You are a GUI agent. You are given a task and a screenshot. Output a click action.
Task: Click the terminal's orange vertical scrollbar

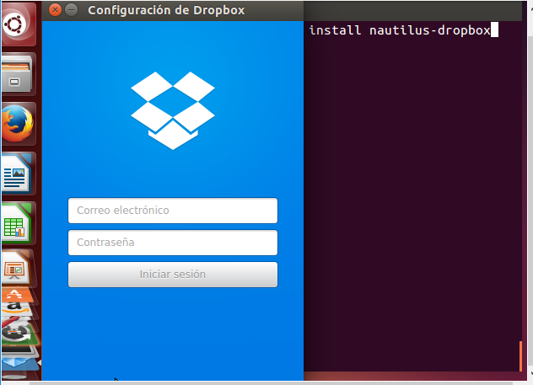[x=520, y=356]
